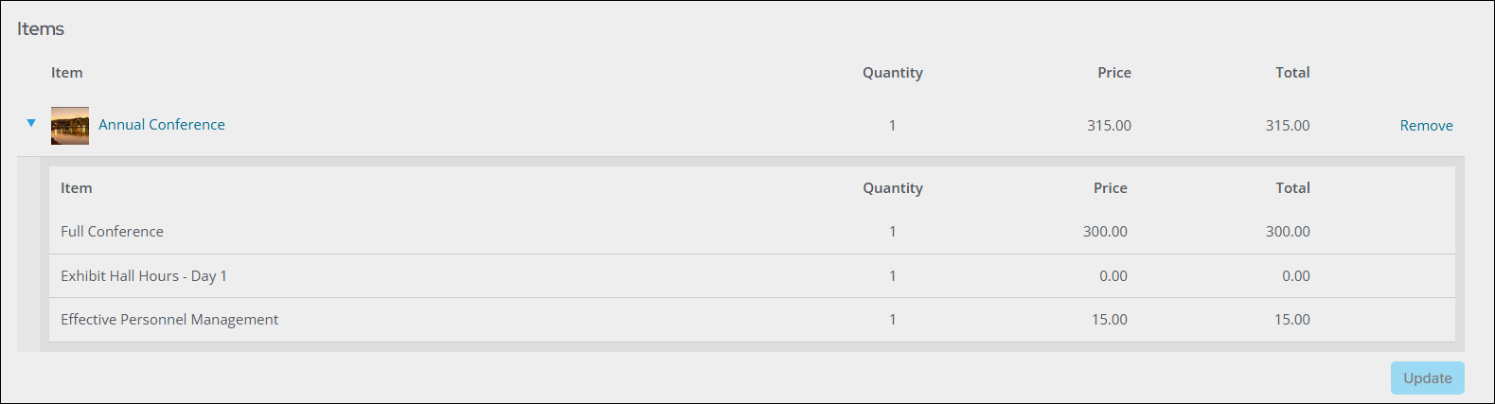The height and width of the screenshot is (404, 1495).
Task: Click the top Item column header
Action: 67,73
